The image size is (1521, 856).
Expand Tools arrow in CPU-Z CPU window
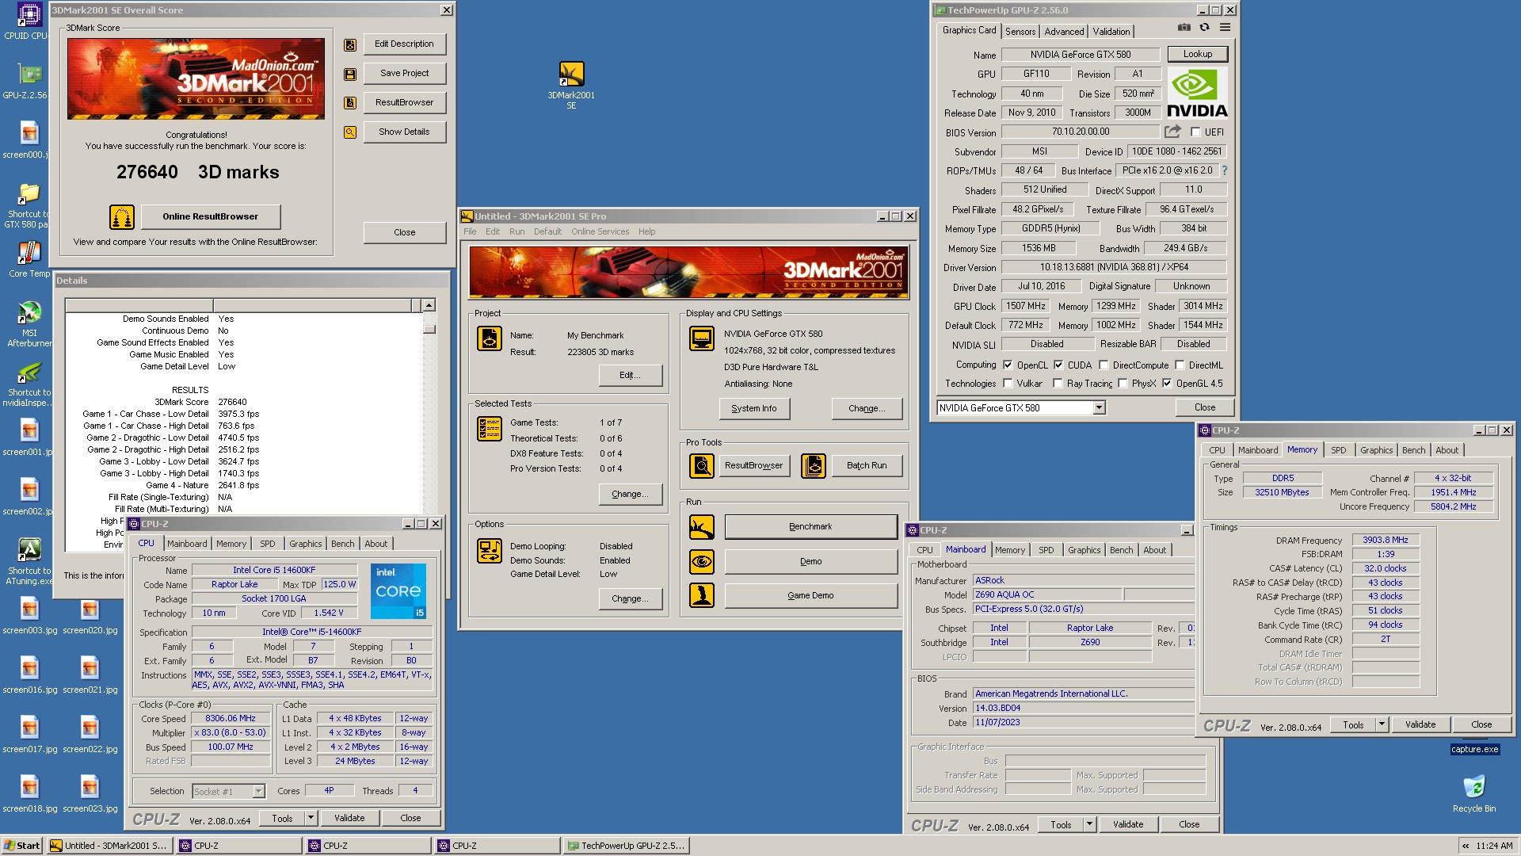click(x=311, y=818)
